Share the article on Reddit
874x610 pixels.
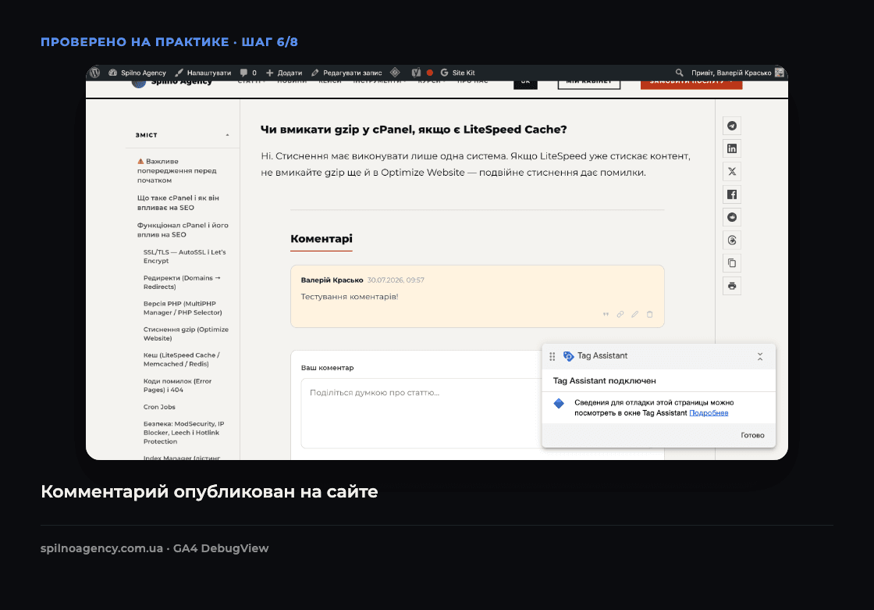[732, 217]
